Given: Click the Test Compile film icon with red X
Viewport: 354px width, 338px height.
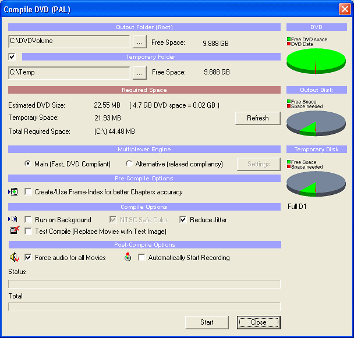Looking at the screenshot, I should pos(15,230).
